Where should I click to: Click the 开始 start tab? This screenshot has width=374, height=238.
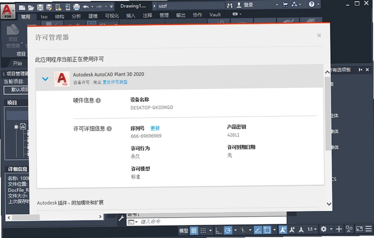pyautogui.click(x=17, y=63)
